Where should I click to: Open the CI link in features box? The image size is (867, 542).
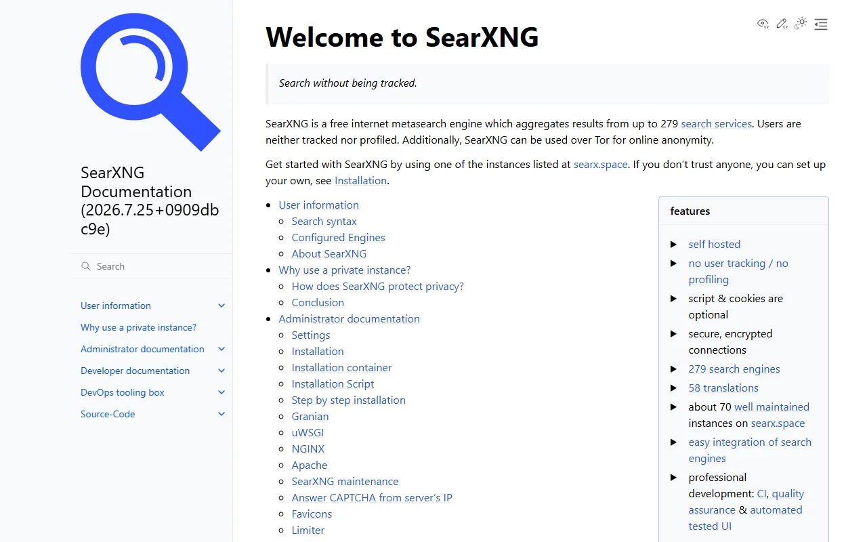point(762,493)
